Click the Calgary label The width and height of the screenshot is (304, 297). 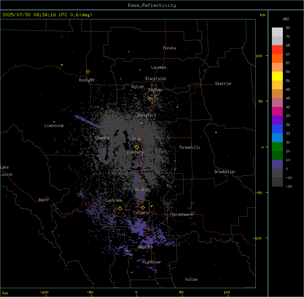coord(141,213)
